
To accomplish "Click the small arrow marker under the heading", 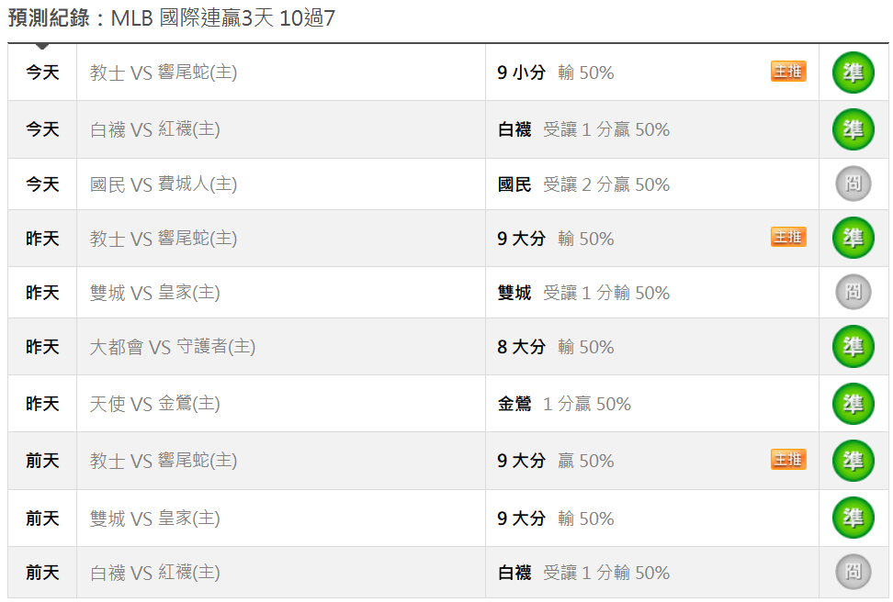I will tap(42, 46).
